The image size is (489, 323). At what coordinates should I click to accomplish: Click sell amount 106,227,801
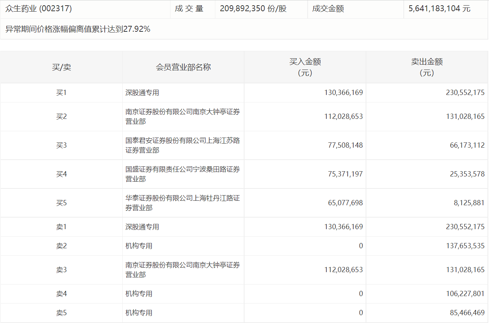coord(465,294)
